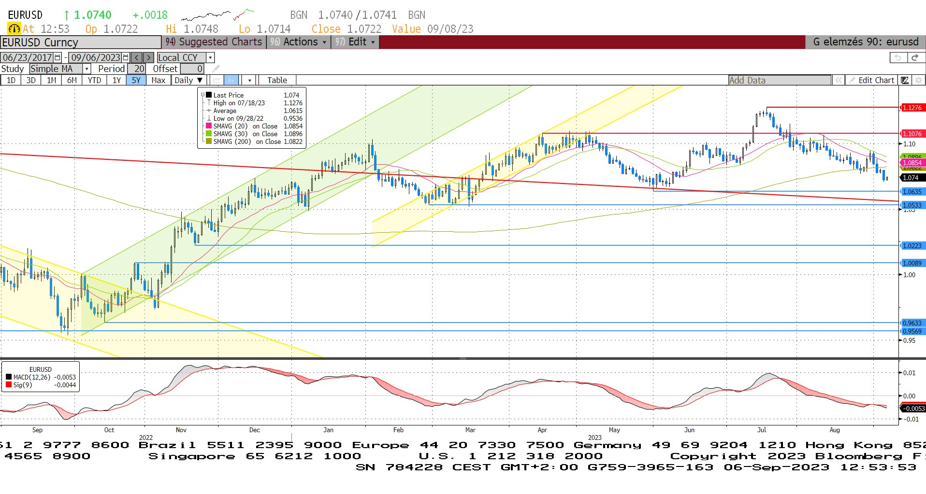Screen dimensions: 926x494
Task: Click the pencil icon next to Offset
Action: pos(216,69)
